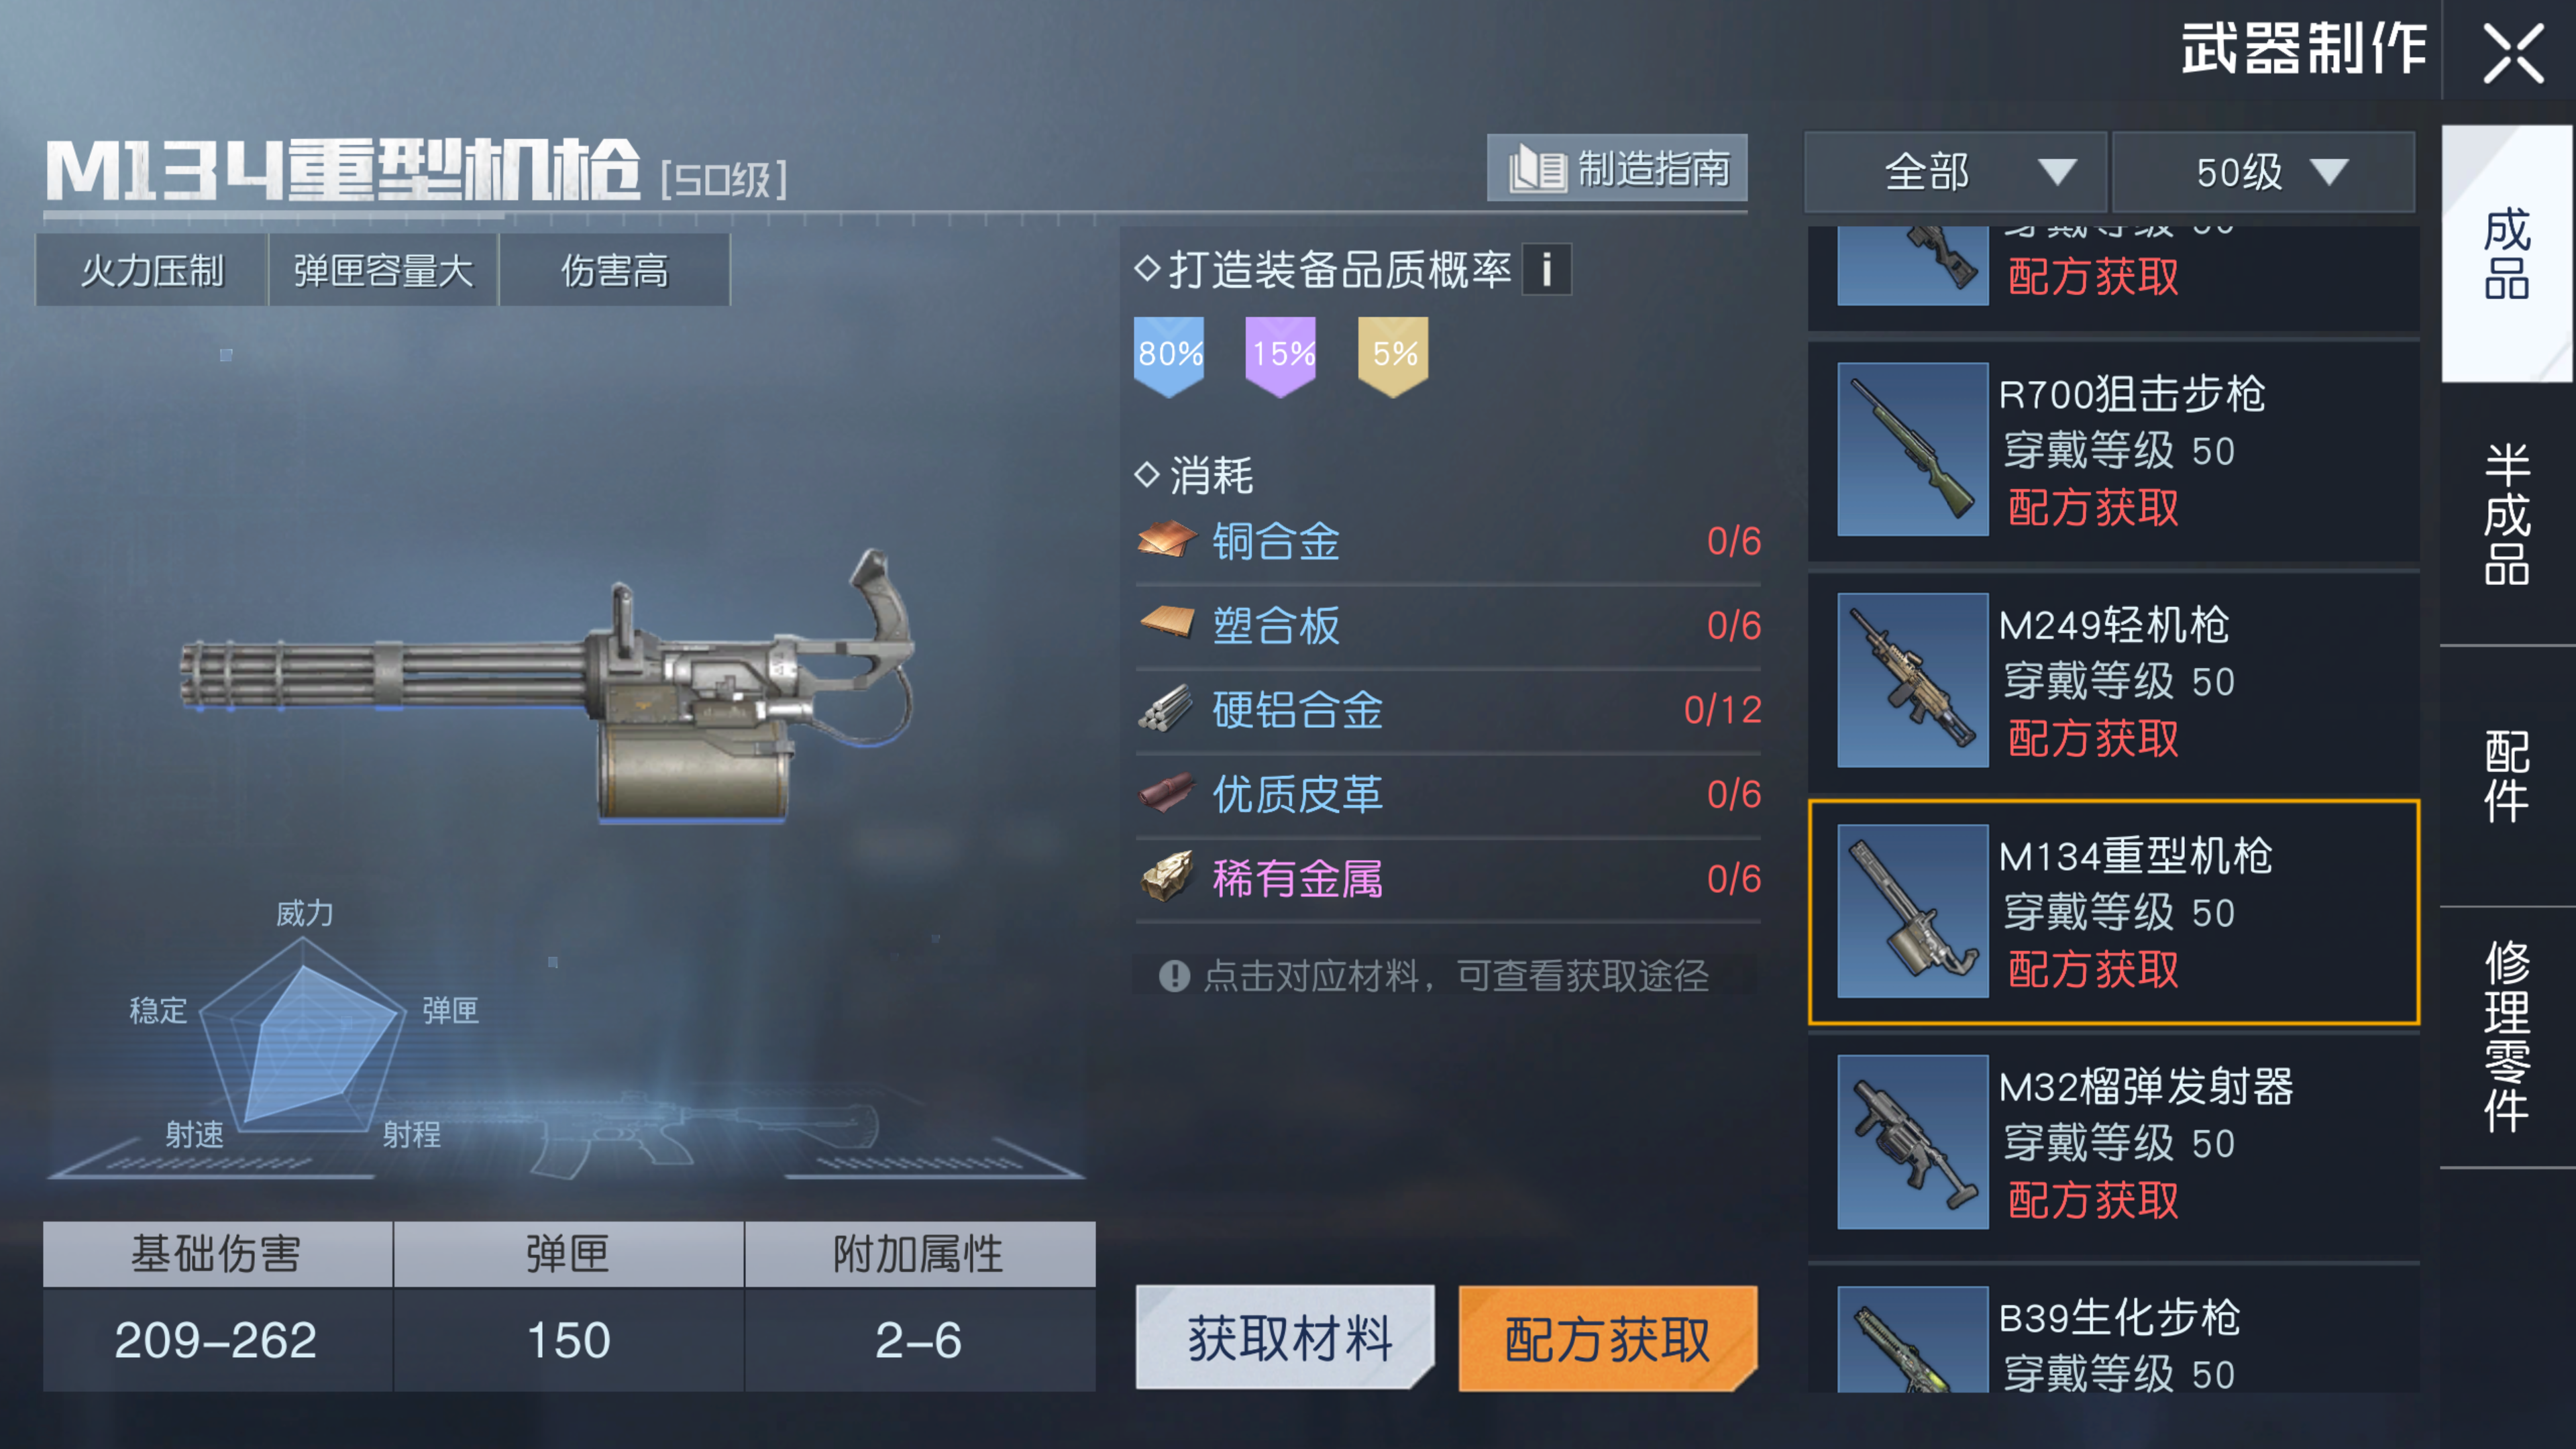Expand the 50级 level dropdown
This screenshot has height=1449, width=2576.
[2263, 172]
